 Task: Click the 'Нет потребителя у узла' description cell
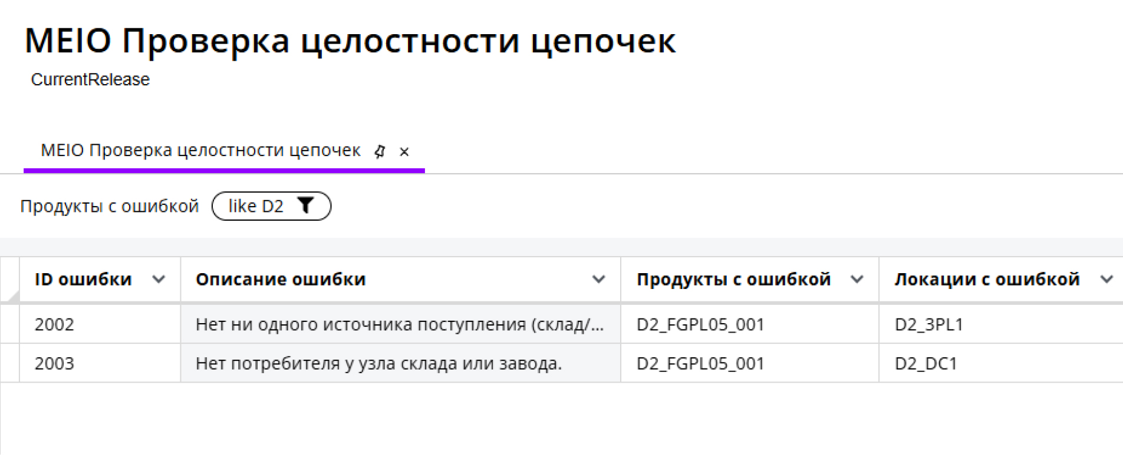tap(378, 363)
